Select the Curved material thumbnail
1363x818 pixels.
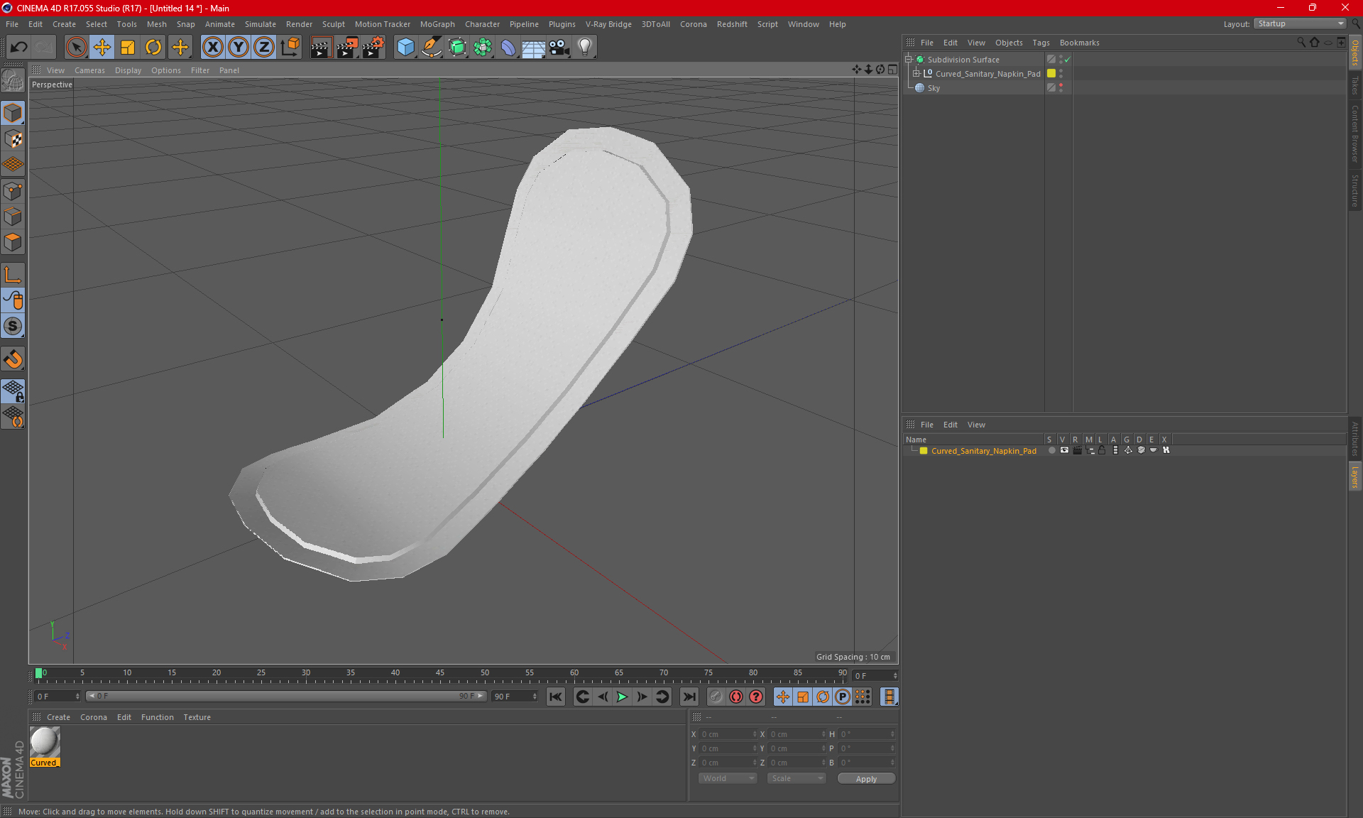(x=45, y=743)
